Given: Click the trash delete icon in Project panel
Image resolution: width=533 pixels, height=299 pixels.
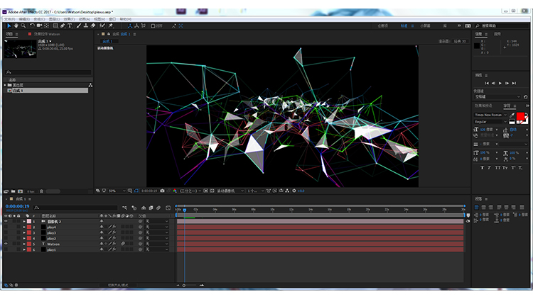Looking at the screenshot, I should point(41,191).
